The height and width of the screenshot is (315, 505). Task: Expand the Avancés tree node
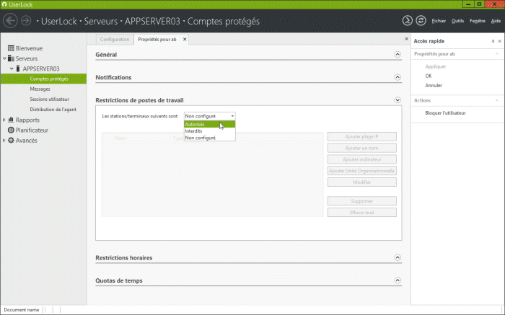pyautogui.click(x=4, y=141)
